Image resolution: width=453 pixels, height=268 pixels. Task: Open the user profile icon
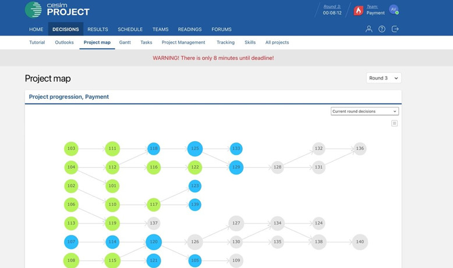pyautogui.click(x=369, y=29)
